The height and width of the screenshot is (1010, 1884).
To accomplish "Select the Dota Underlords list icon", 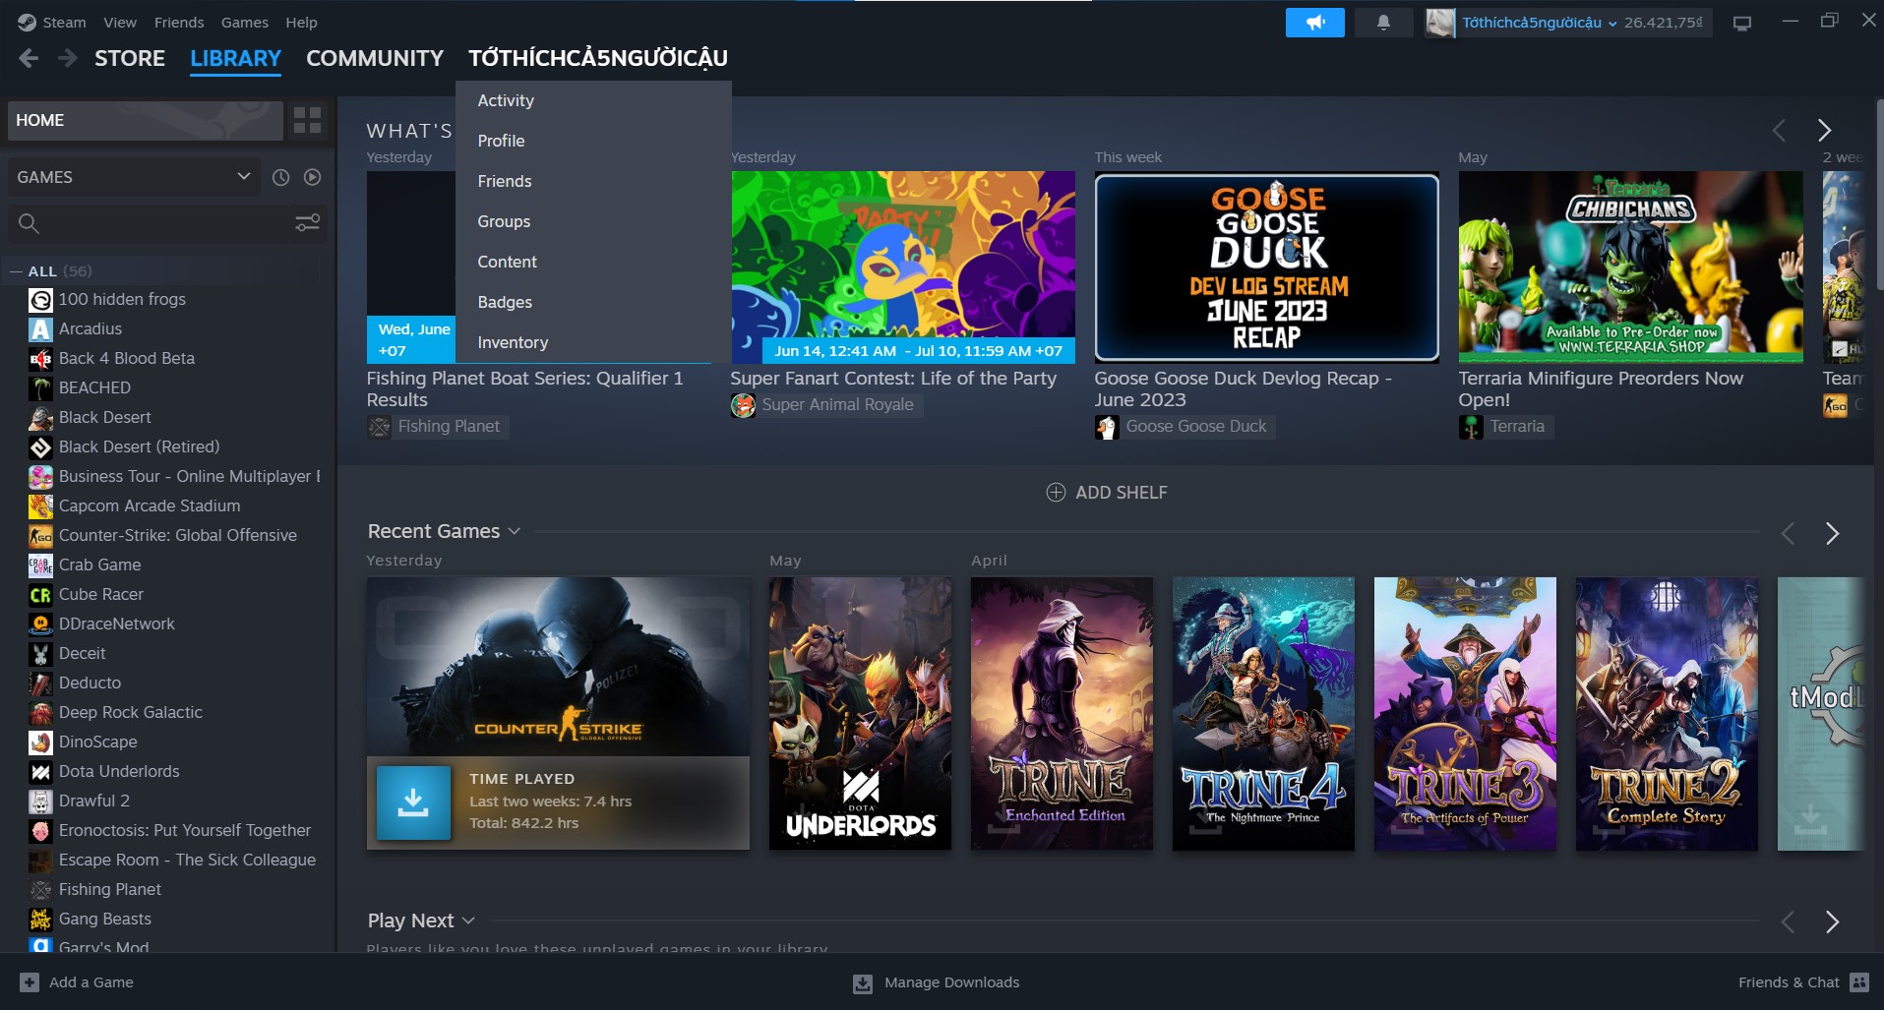I will tap(40, 772).
